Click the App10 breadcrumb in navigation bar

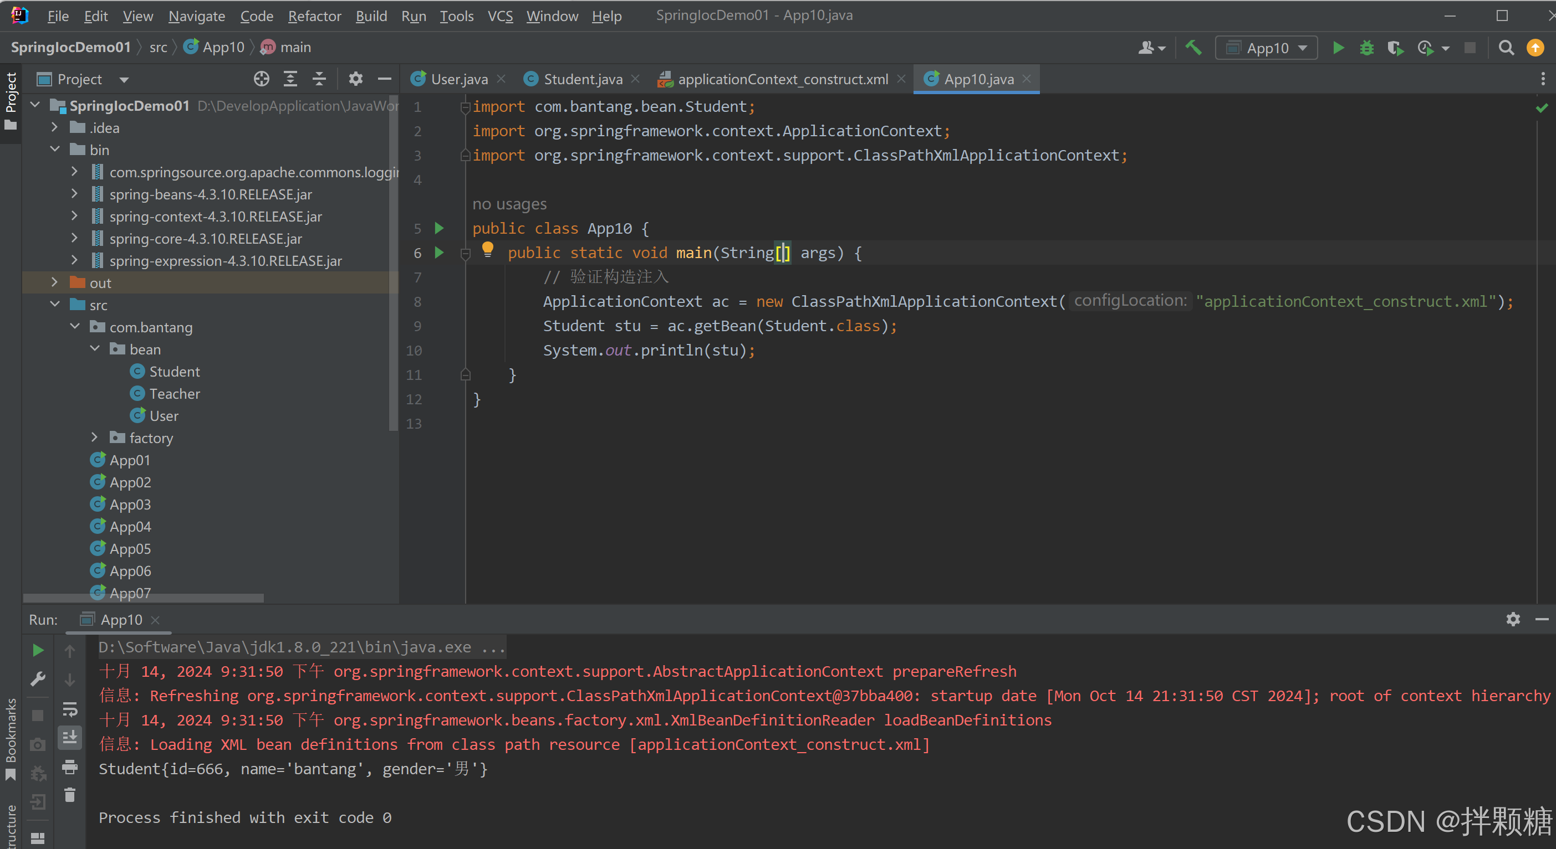click(223, 47)
